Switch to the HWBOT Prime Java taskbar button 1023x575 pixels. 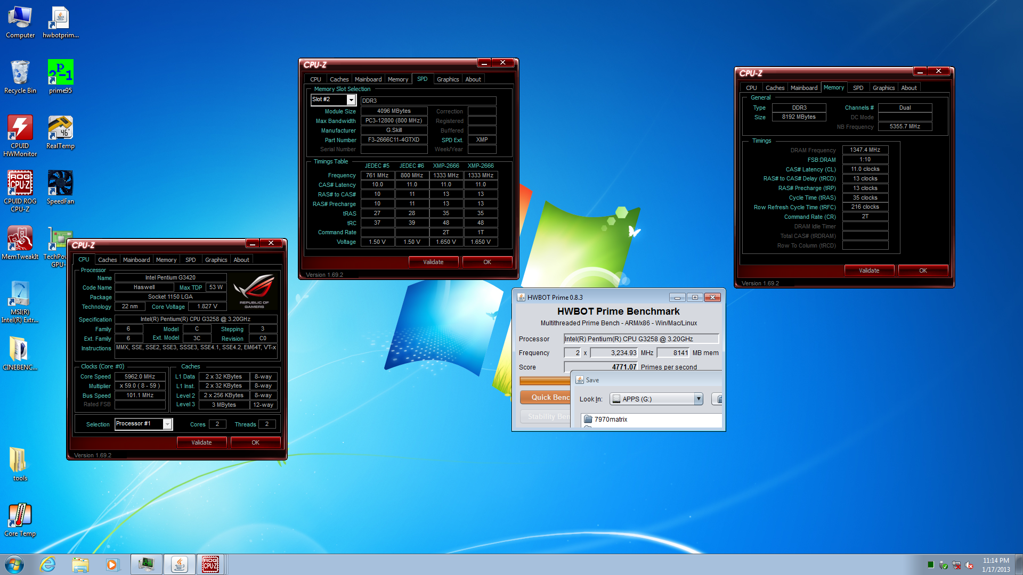[x=179, y=564]
